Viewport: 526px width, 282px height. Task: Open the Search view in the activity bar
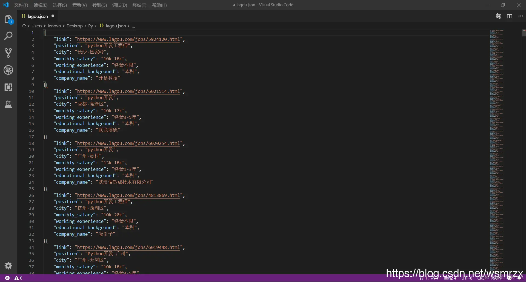pyautogui.click(x=8, y=36)
